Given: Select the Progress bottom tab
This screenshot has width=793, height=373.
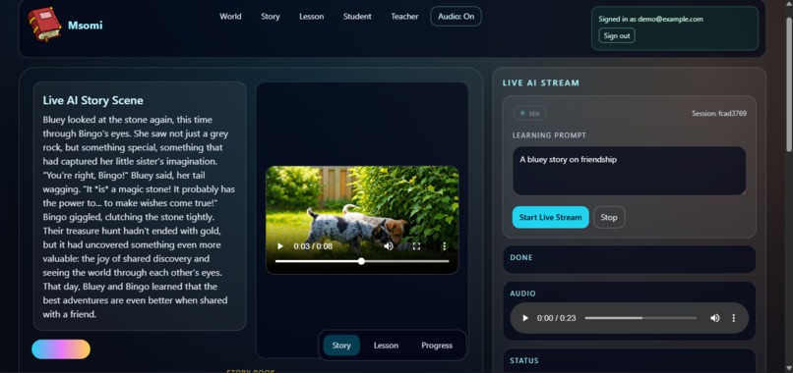Looking at the screenshot, I should click(x=437, y=346).
